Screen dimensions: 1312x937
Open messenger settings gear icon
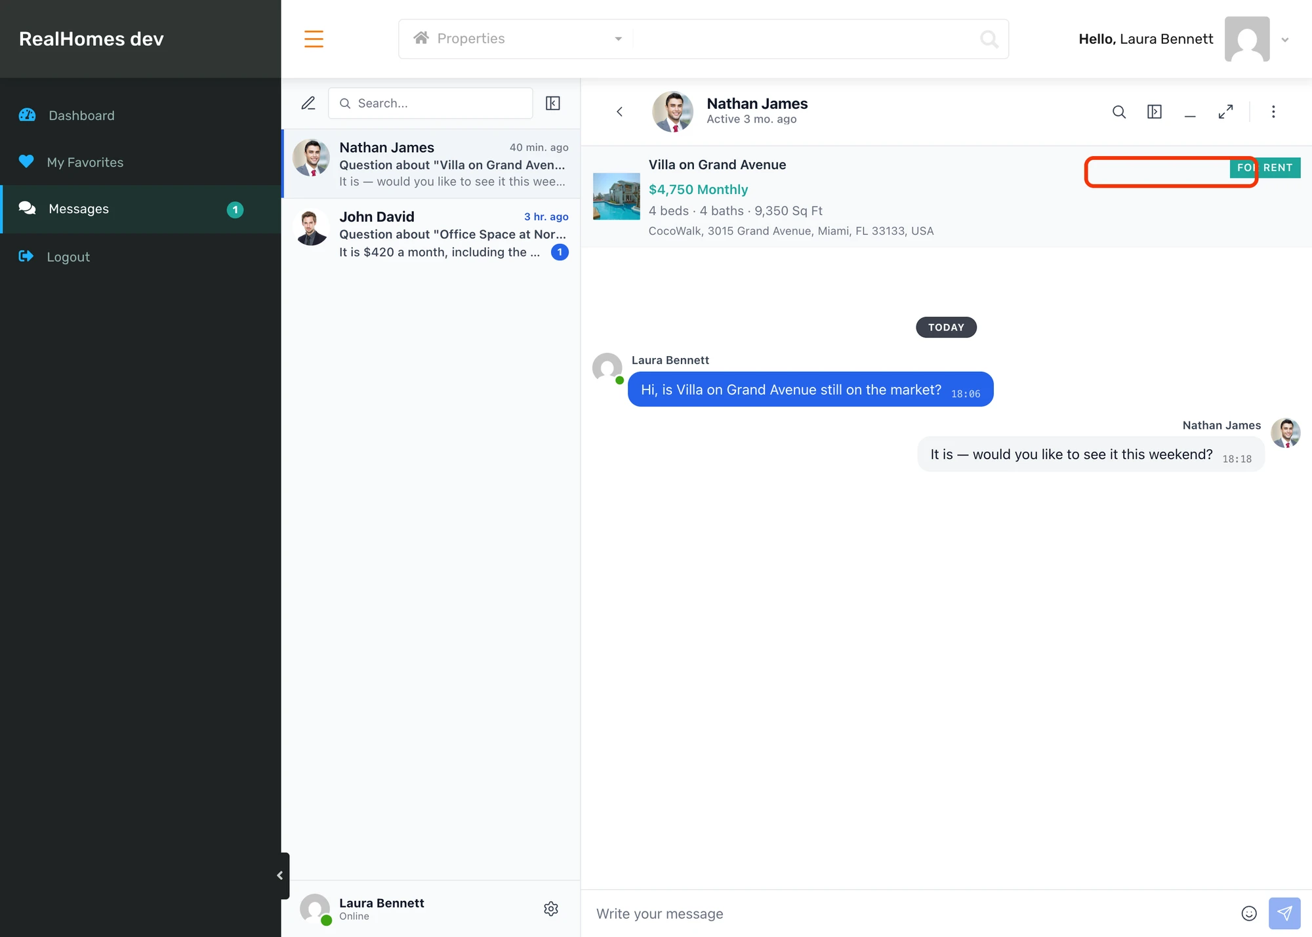[x=551, y=909]
